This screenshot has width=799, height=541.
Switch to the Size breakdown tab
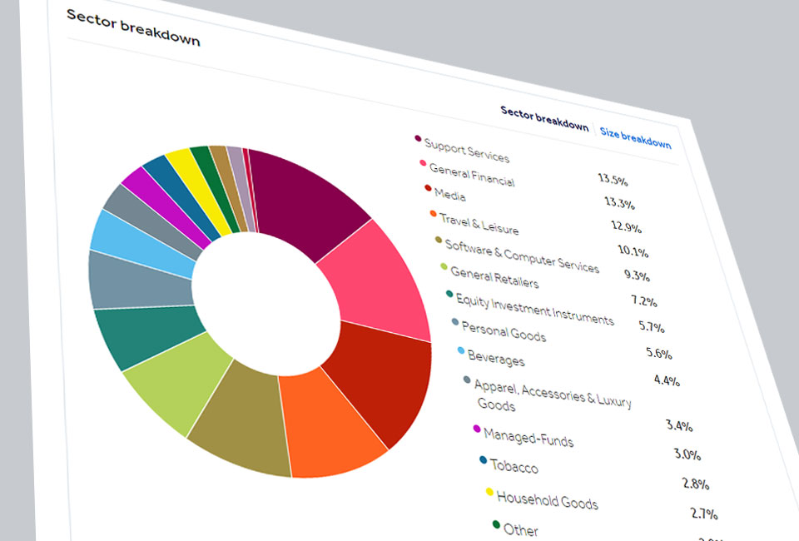tap(635, 138)
